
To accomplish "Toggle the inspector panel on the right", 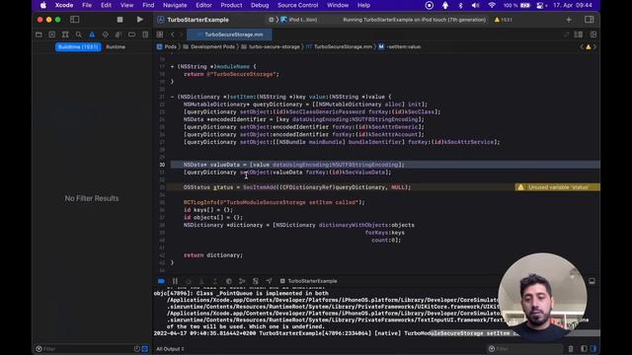I will (589, 20).
